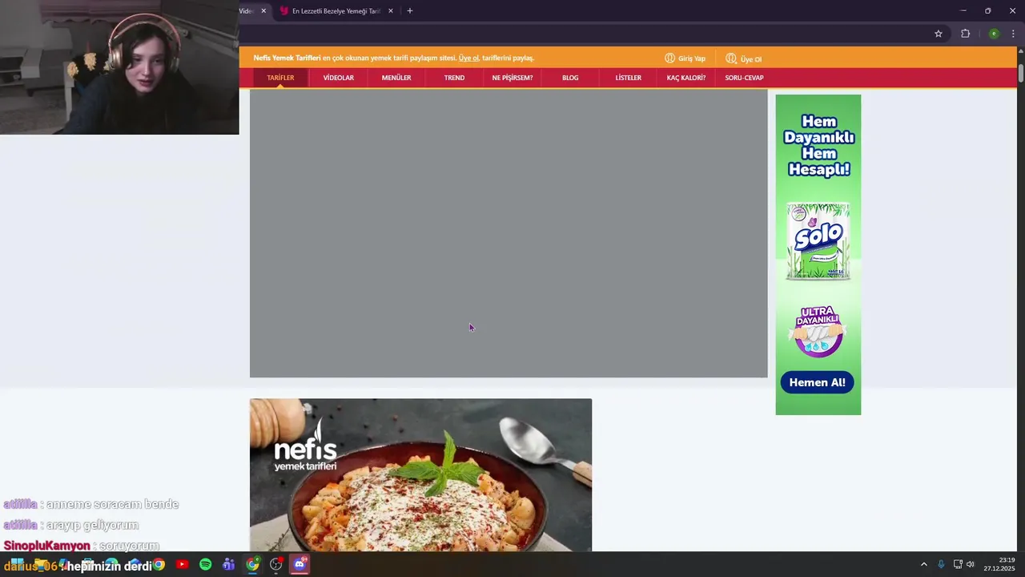The image size is (1025, 577).
Task: Open the KAÇ KALORİ? menu item
Action: tap(686, 78)
